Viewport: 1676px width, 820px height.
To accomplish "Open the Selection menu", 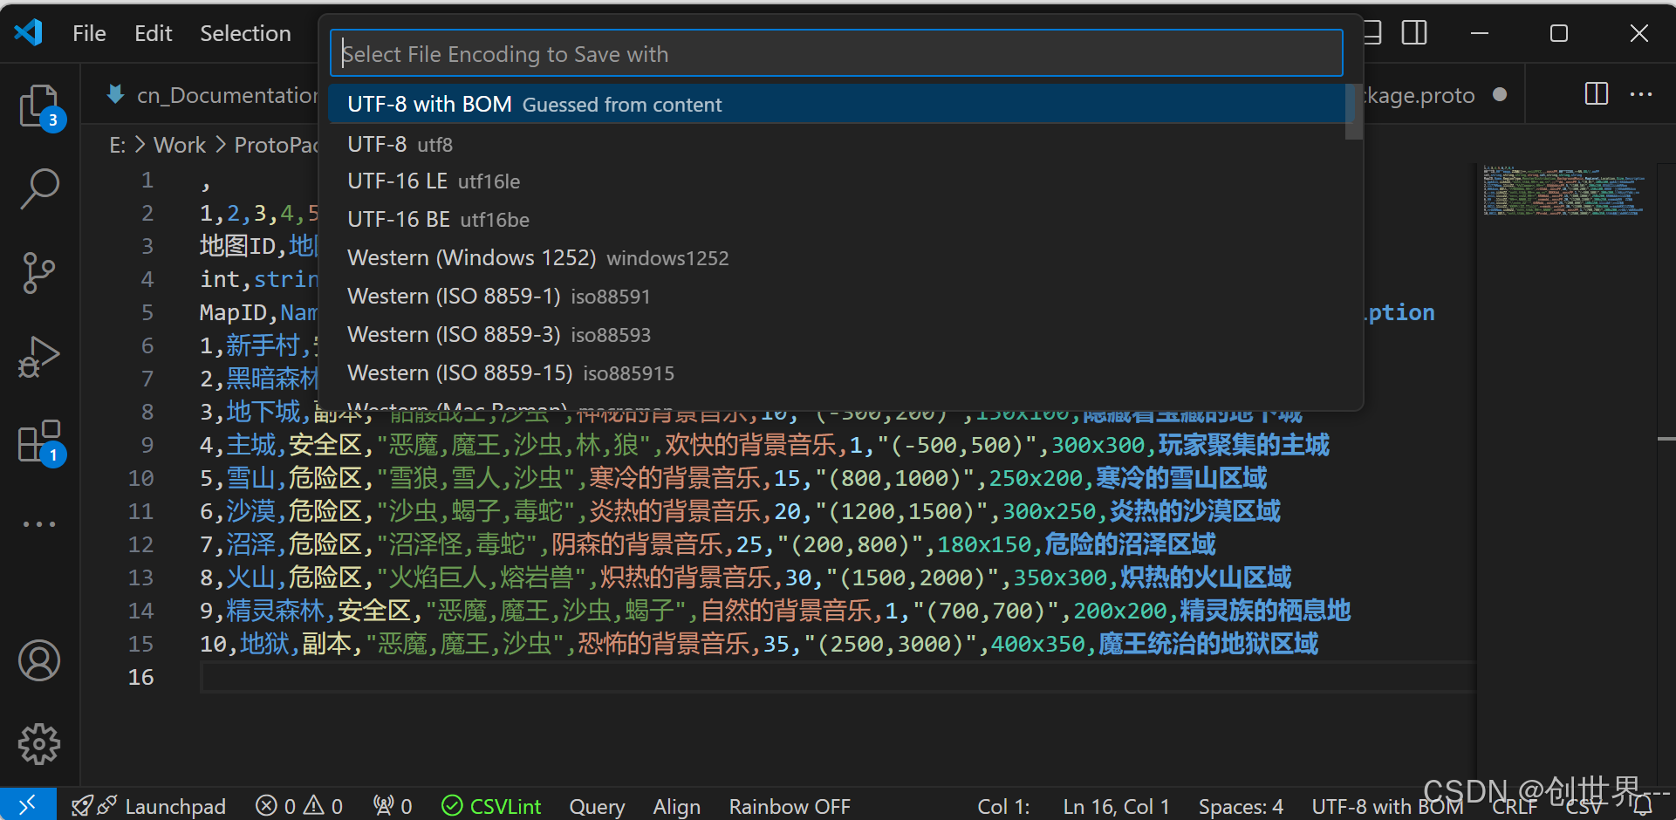I will (x=245, y=33).
